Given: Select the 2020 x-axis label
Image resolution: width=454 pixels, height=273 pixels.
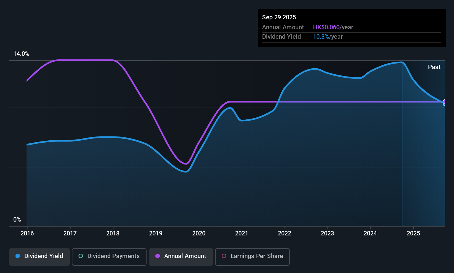Looking at the screenshot, I should coord(199,233).
